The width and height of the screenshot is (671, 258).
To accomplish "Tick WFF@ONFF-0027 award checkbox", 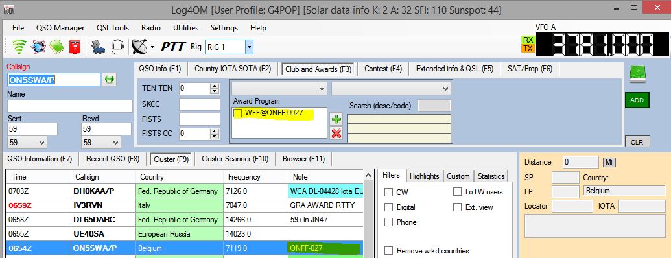I will pos(238,113).
